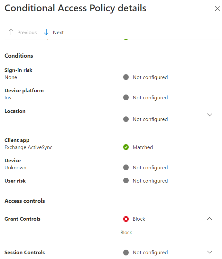Expand the Location details chevron
222x259 pixels.
(210, 115)
